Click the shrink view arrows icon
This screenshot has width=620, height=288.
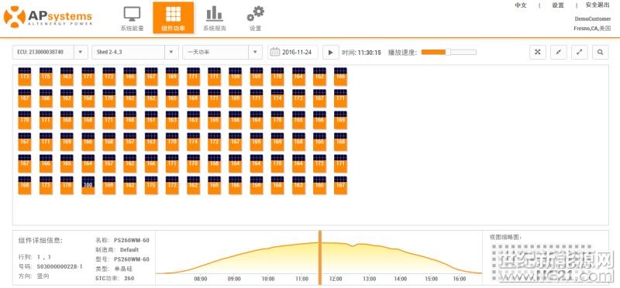(558, 52)
